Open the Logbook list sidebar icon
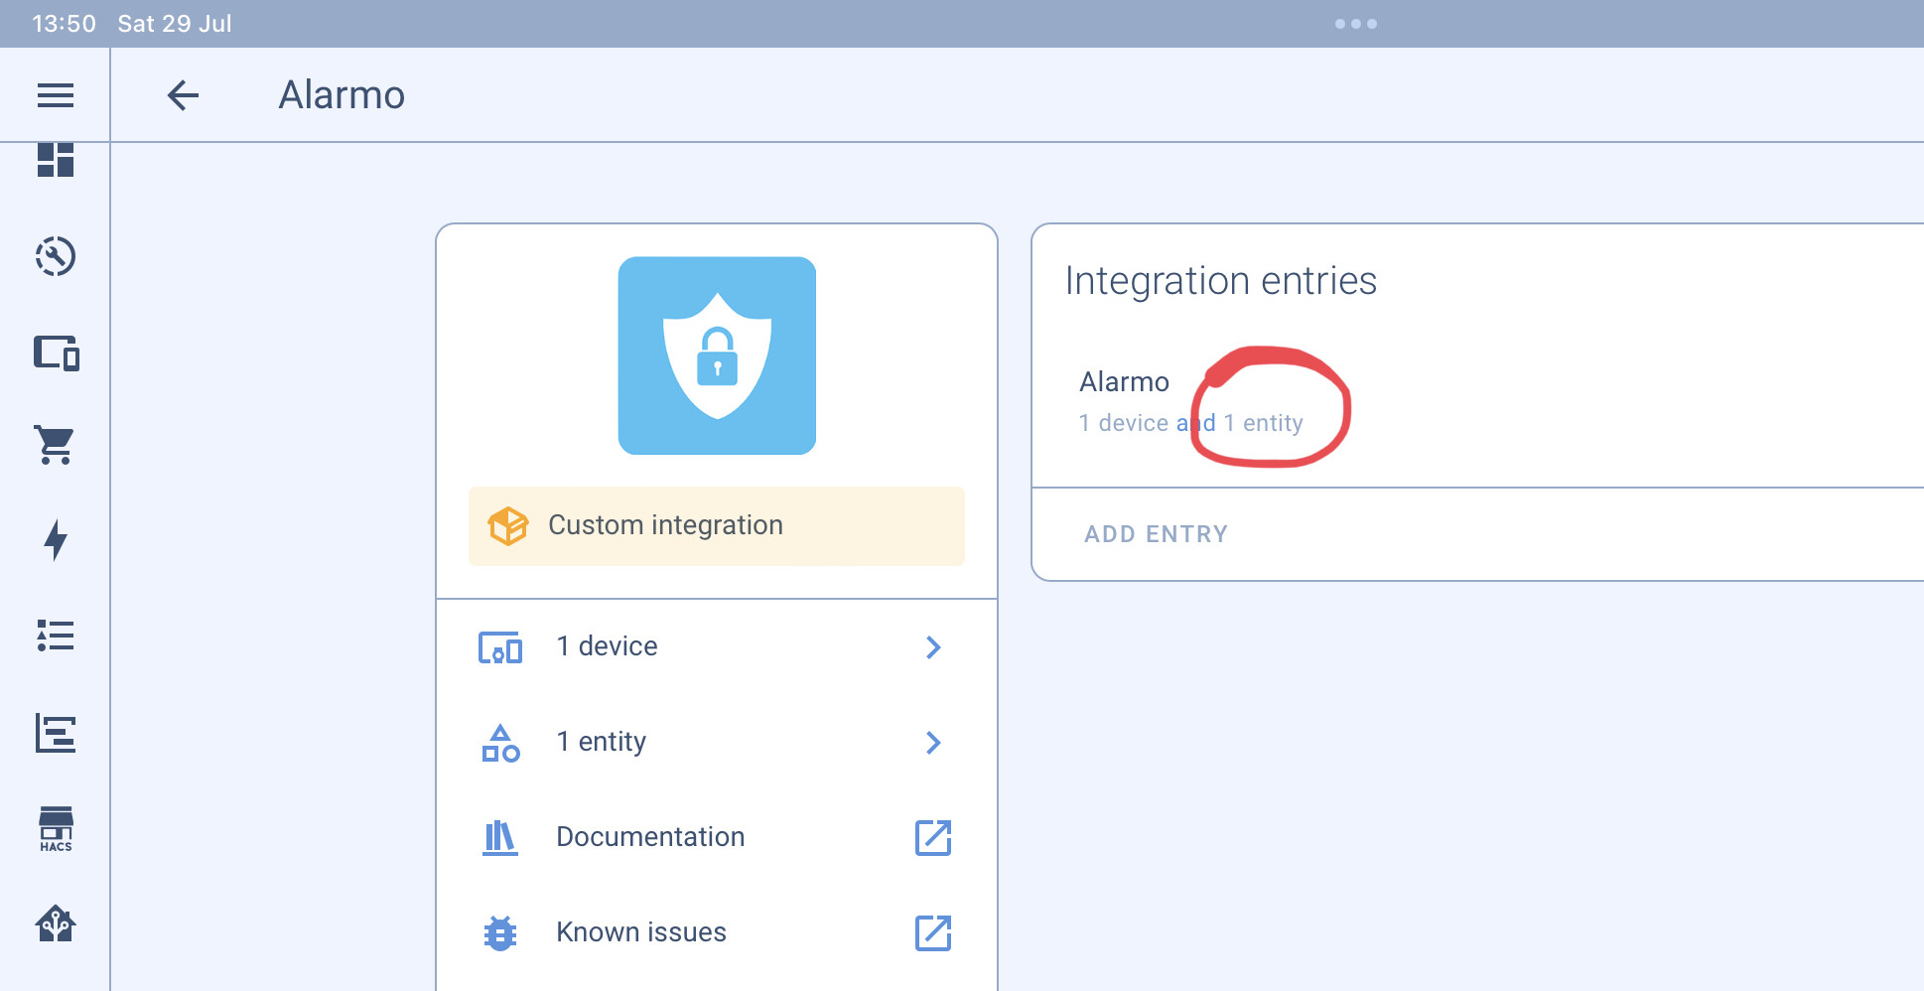Viewport: 1924px width, 991px height. coord(56,636)
